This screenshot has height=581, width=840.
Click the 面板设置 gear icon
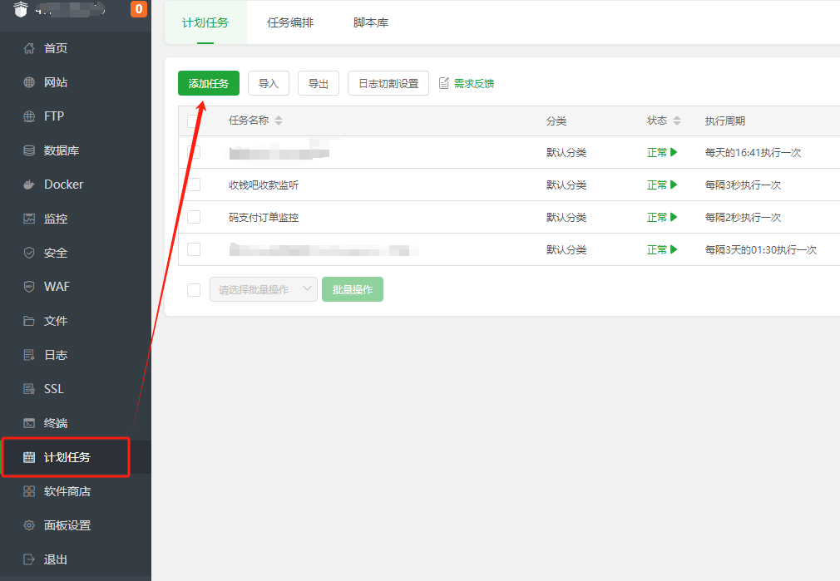point(29,525)
